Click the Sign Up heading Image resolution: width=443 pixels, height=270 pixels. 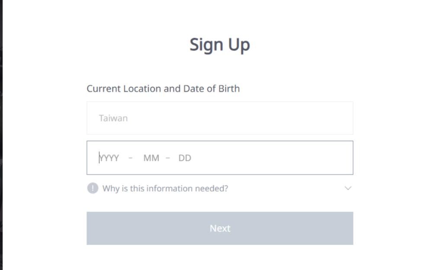pyautogui.click(x=220, y=45)
